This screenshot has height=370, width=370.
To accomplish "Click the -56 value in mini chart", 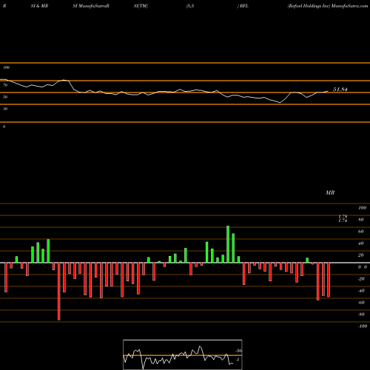I will (238, 351).
